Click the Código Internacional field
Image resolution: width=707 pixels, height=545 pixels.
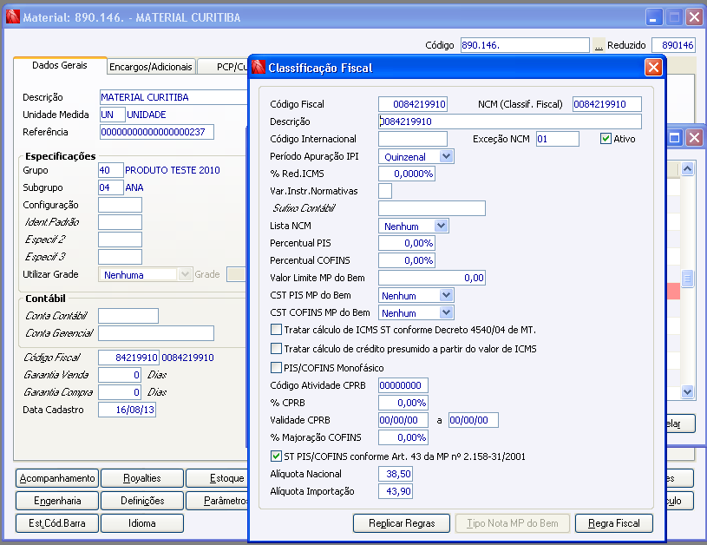coord(413,139)
